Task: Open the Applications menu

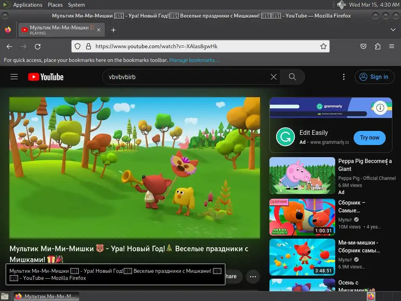Action: coord(28,5)
